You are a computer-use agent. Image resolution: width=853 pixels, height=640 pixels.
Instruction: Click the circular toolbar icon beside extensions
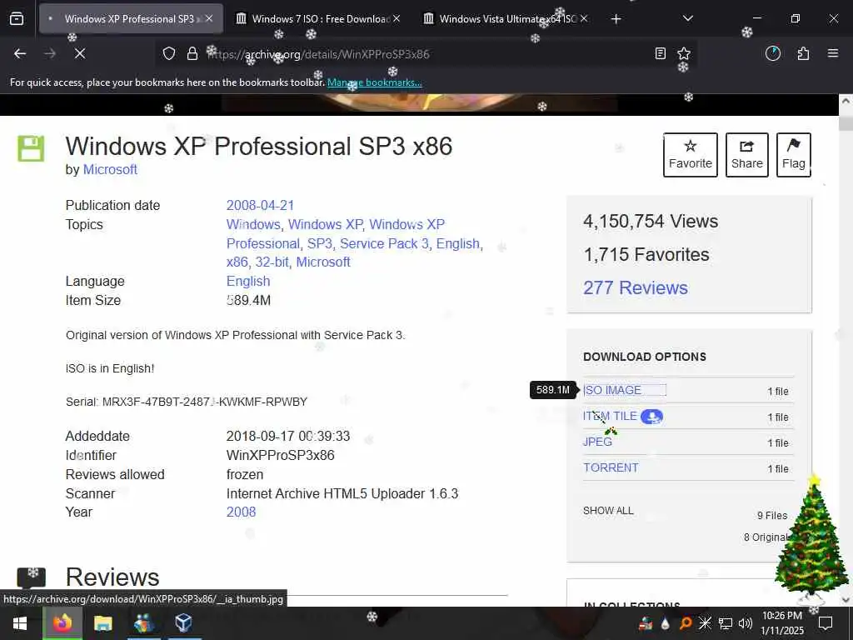772,53
